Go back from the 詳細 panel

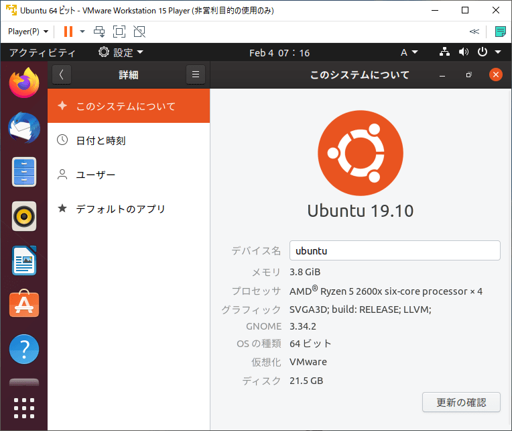click(62, 75)
